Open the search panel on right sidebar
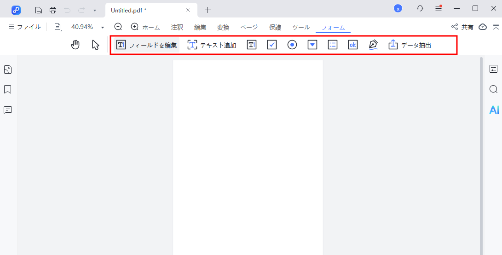The image size is (502, 255). (494, 89)
